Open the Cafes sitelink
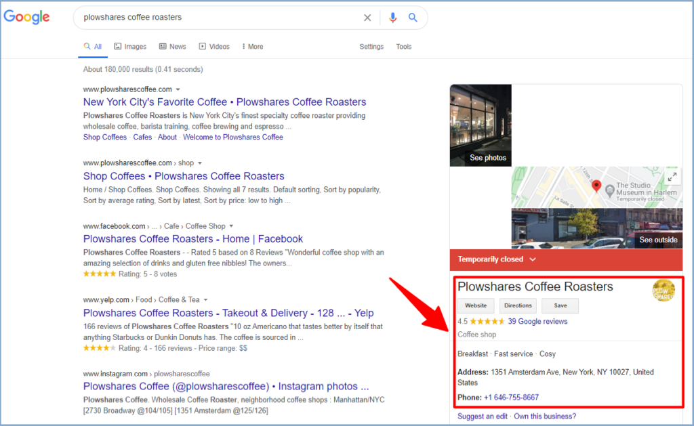Image resolution: width=694 pixels, height=426 pixels. click(142, 137)
